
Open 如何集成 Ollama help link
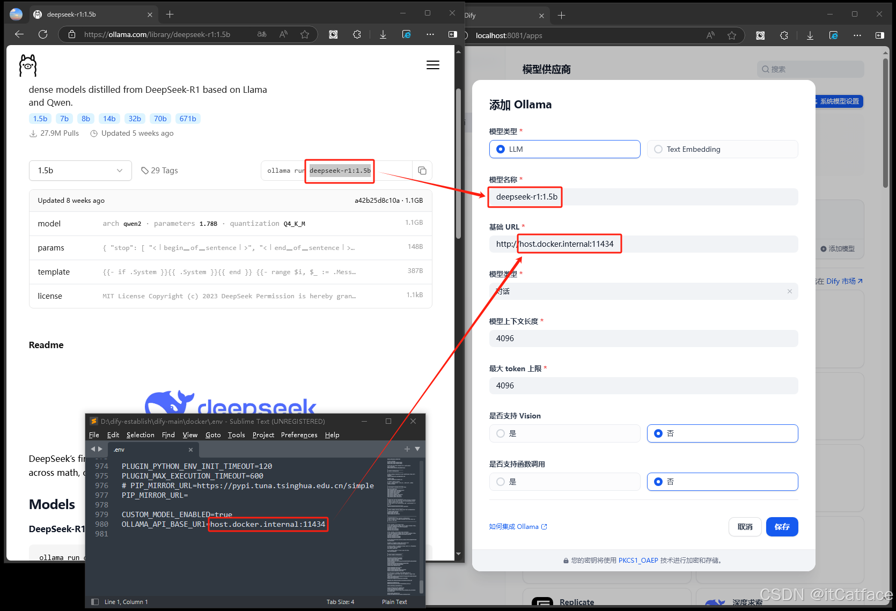pyautogui.click(x=518, y=527)
